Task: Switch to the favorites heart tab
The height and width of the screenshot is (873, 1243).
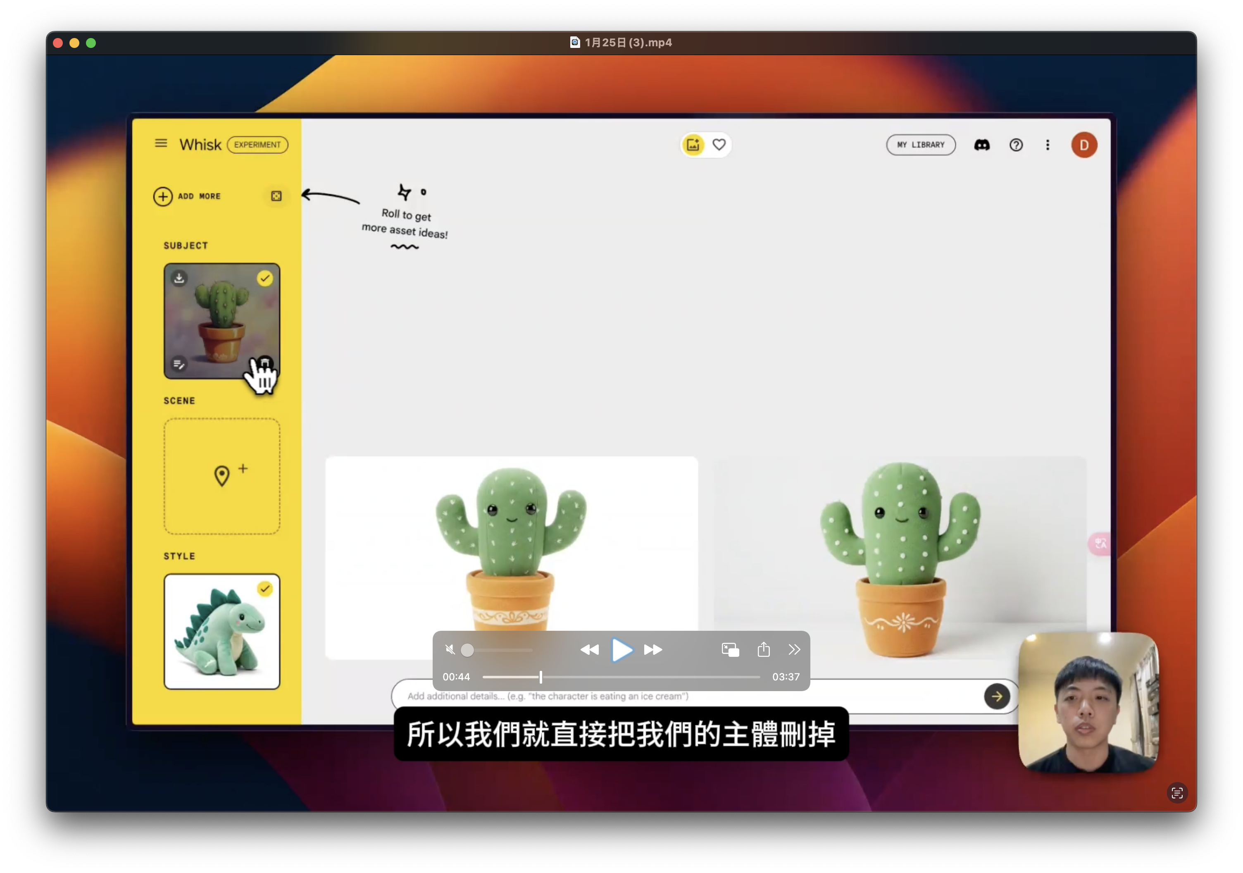Action: pyautogui.click(x=719, y=145)
